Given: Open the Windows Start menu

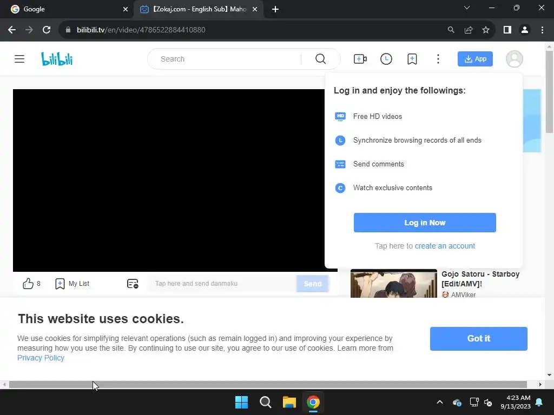Looking at the screenshot, I should (242, 402).
